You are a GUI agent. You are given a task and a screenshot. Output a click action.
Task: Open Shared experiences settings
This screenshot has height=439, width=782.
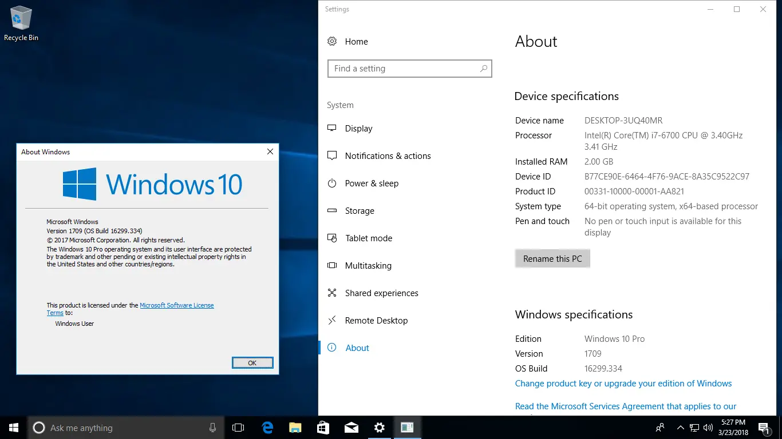pos(381,293)
